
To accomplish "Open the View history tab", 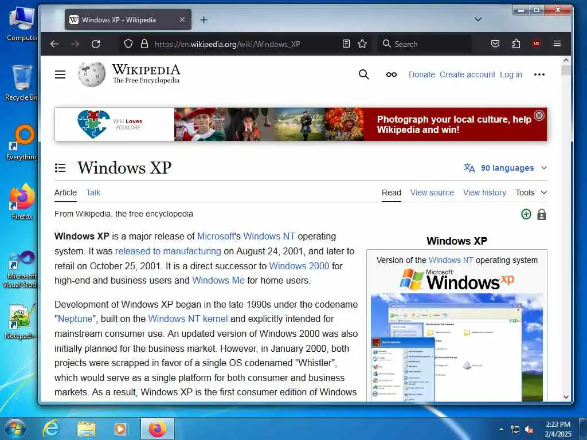I will coord(484,192).
